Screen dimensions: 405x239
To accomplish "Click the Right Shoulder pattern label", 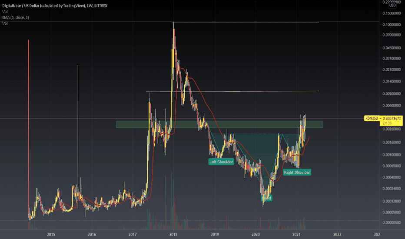I will [x=297, y=173].
